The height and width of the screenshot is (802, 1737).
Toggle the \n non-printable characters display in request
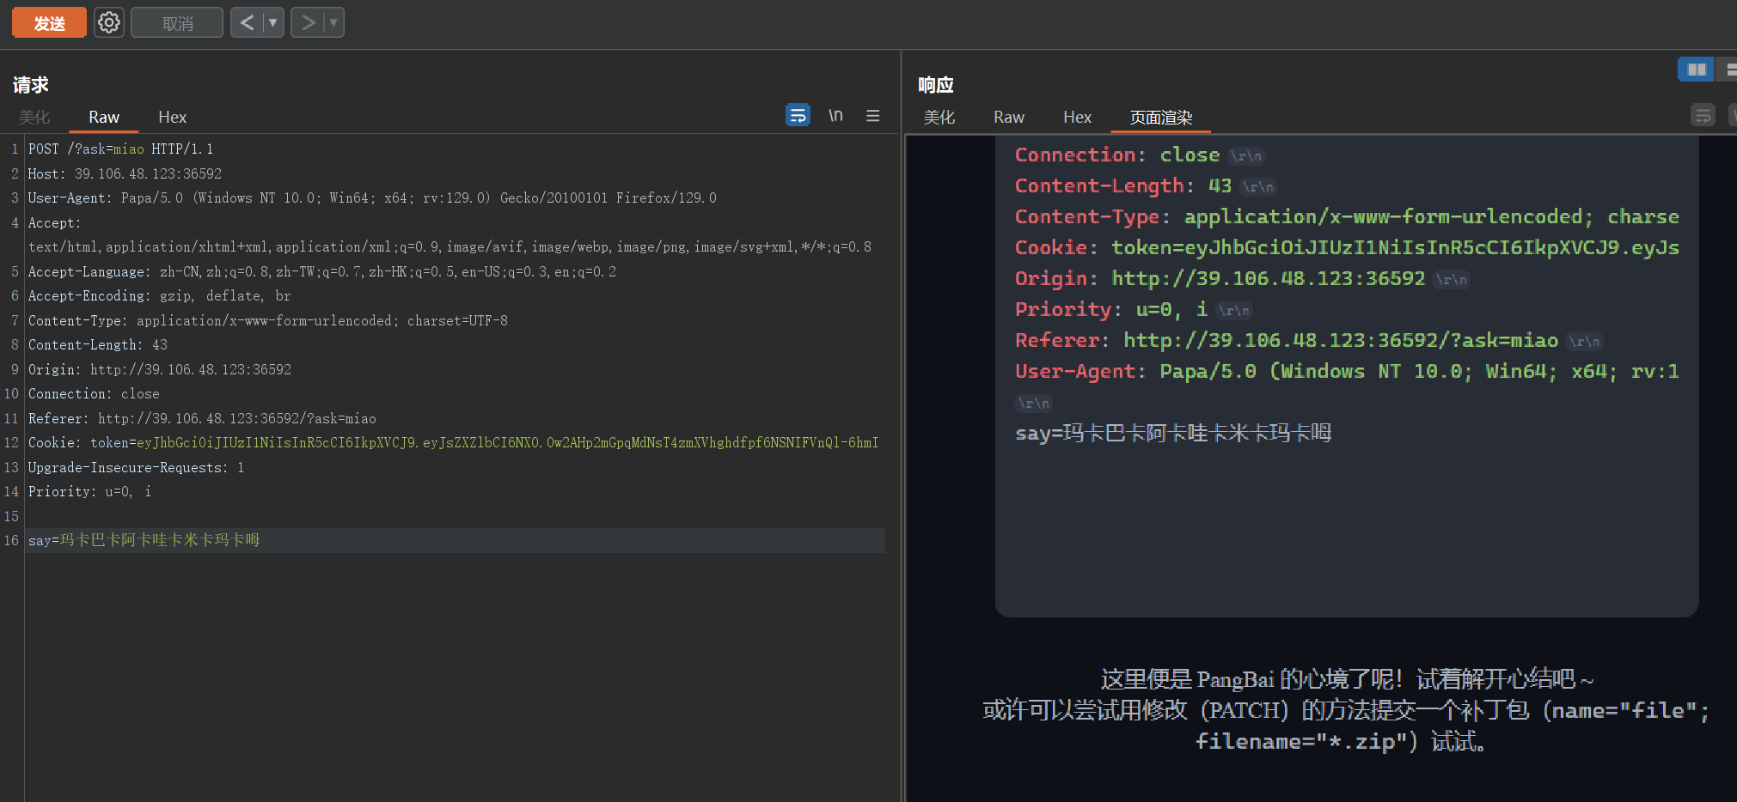point(835,115)
